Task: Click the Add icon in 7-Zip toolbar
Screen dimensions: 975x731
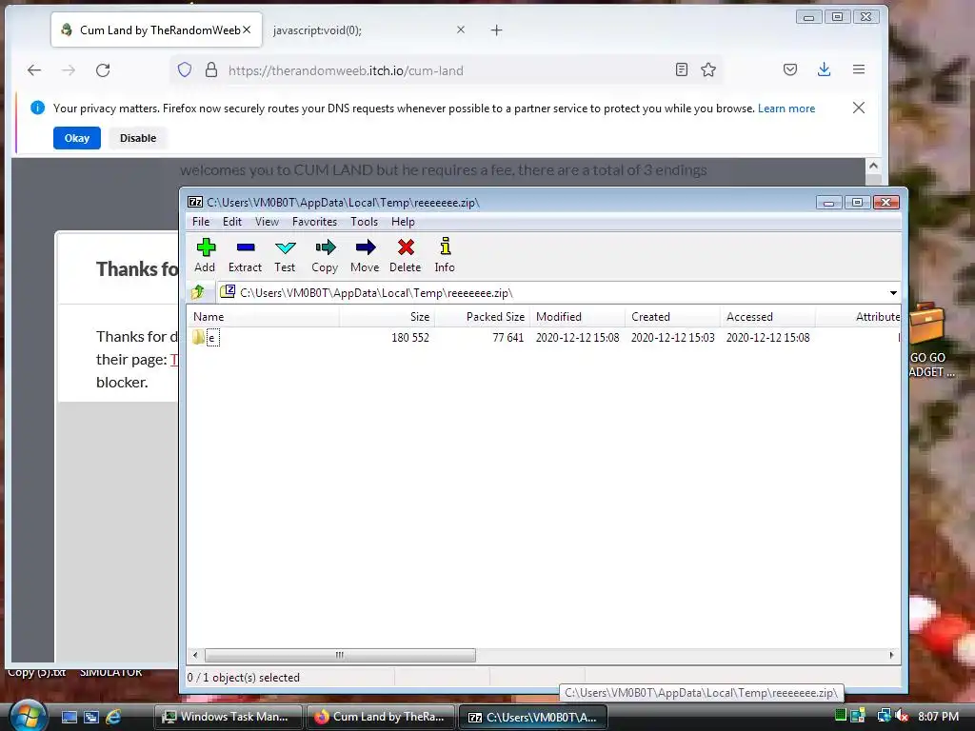Action: click(x=206, y=255)
